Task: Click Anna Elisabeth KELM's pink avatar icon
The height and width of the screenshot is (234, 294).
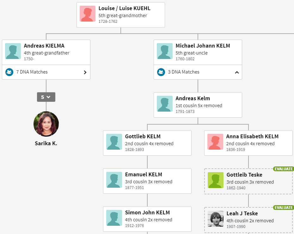Action: (215, 142)
